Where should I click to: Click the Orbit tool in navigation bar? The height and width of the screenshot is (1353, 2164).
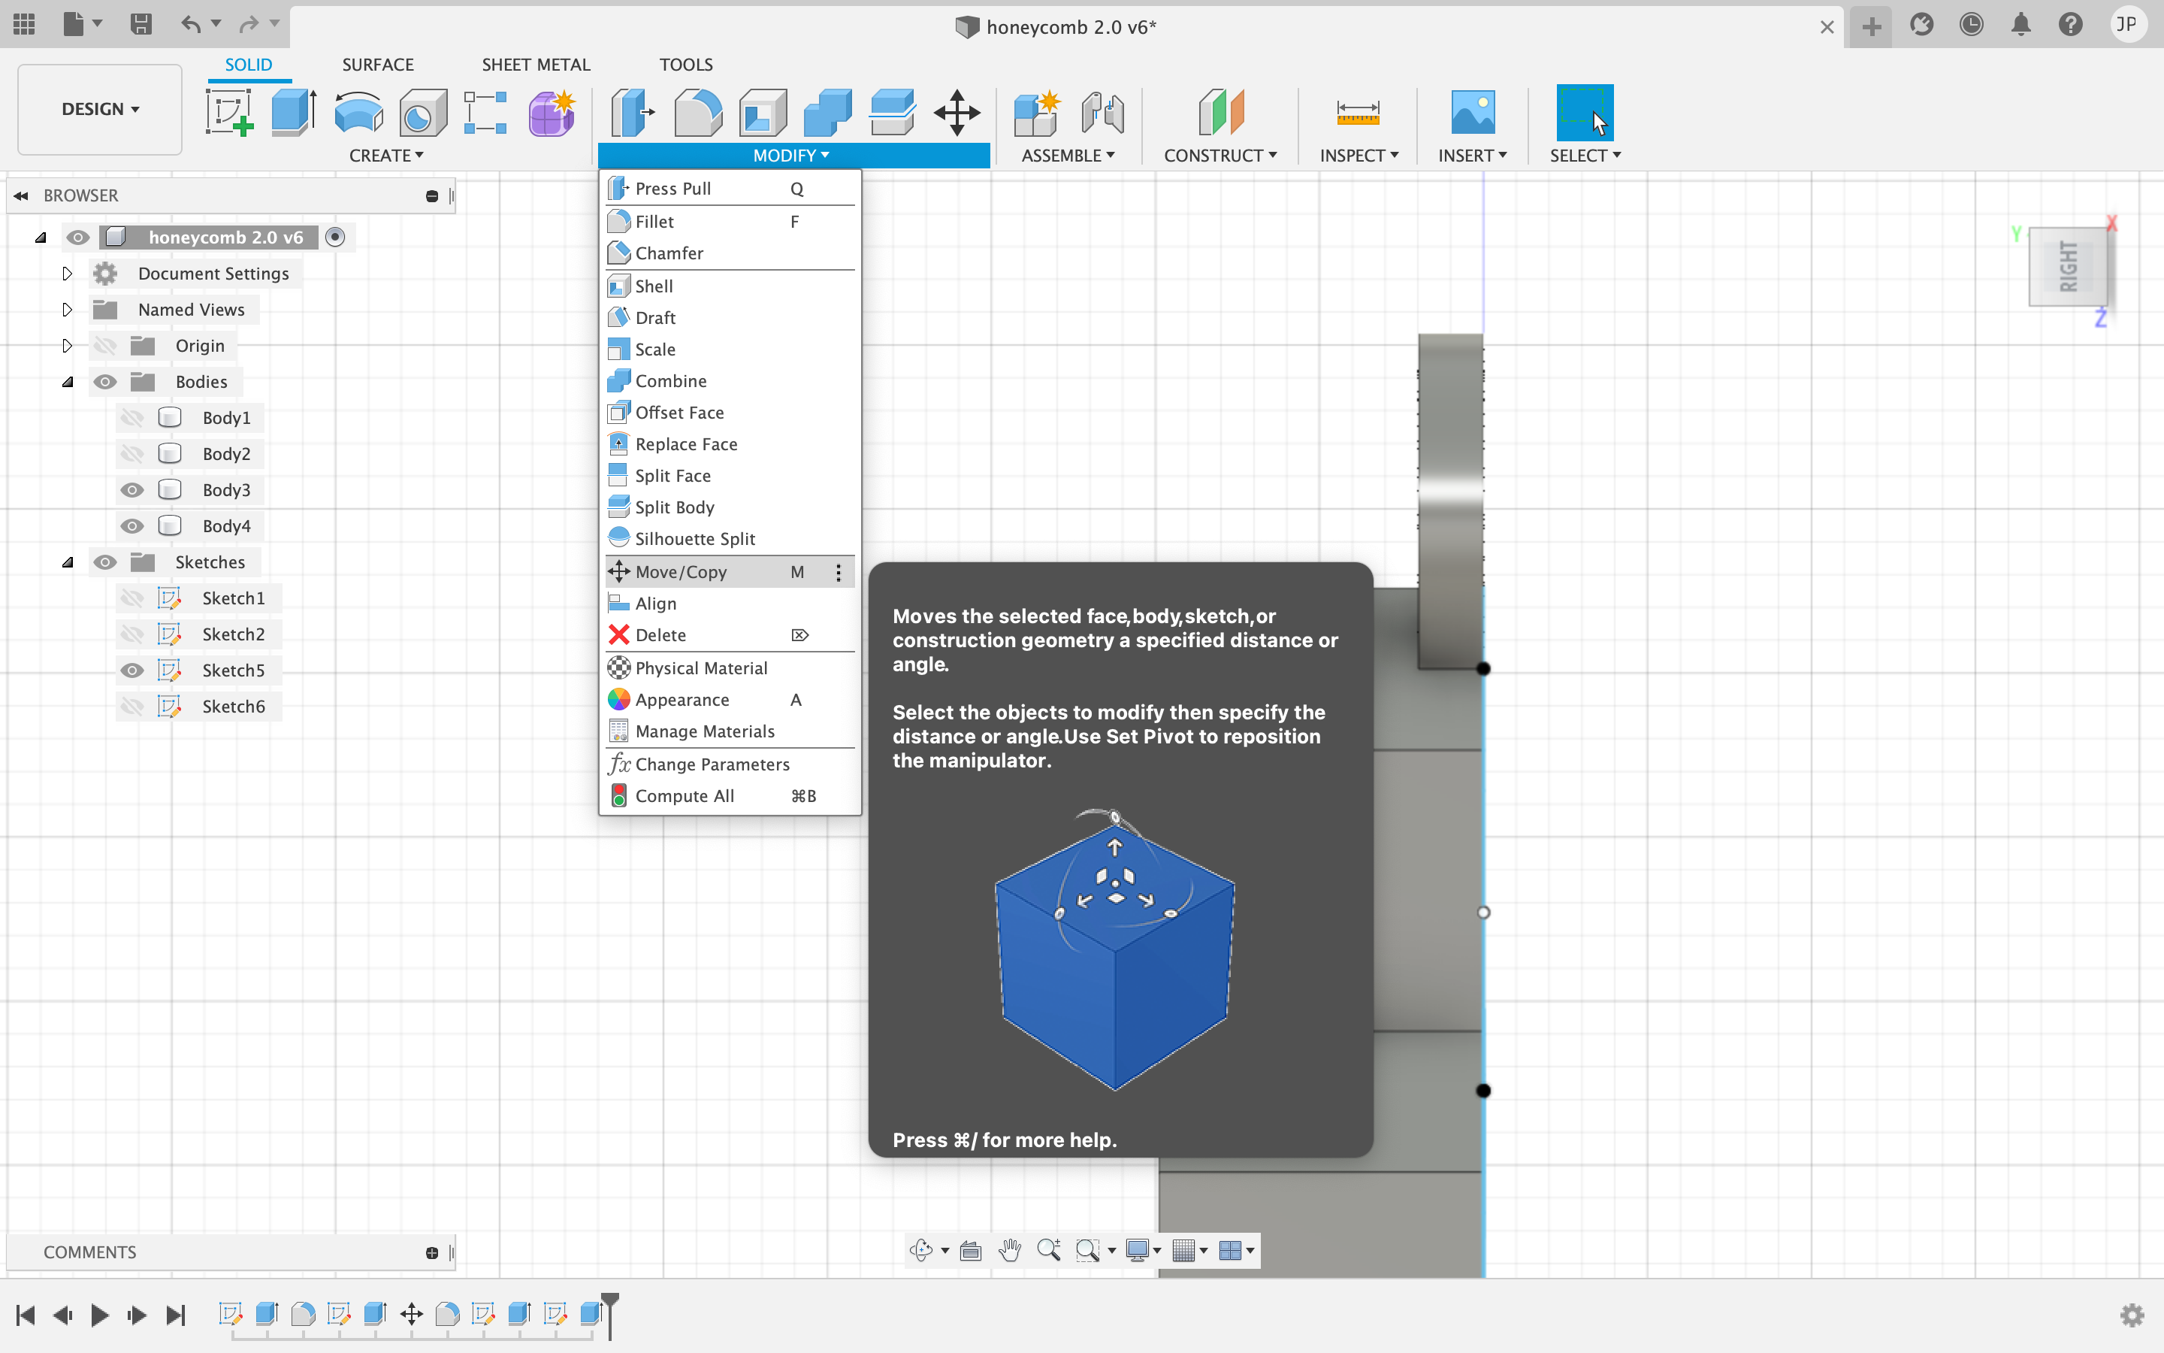(921, 1250)
